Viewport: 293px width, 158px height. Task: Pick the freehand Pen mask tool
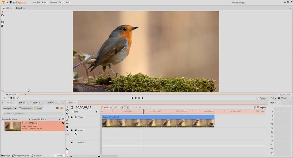2,26
